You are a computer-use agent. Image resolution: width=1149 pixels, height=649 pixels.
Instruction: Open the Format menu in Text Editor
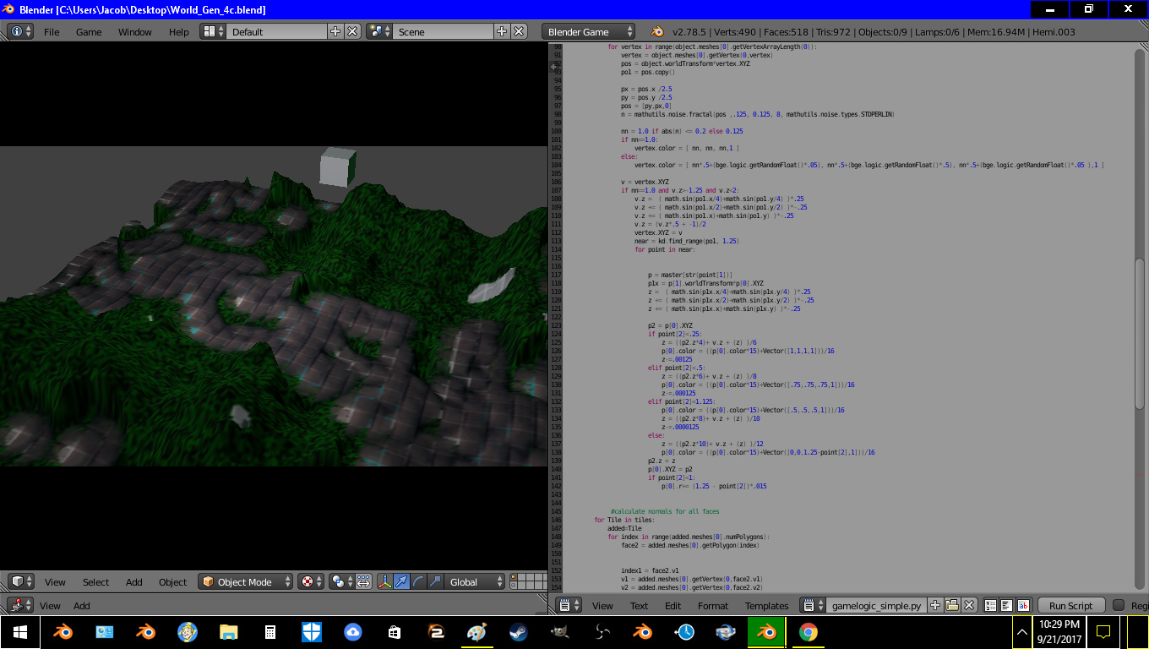pyautogui.click(x=713, y=606)
